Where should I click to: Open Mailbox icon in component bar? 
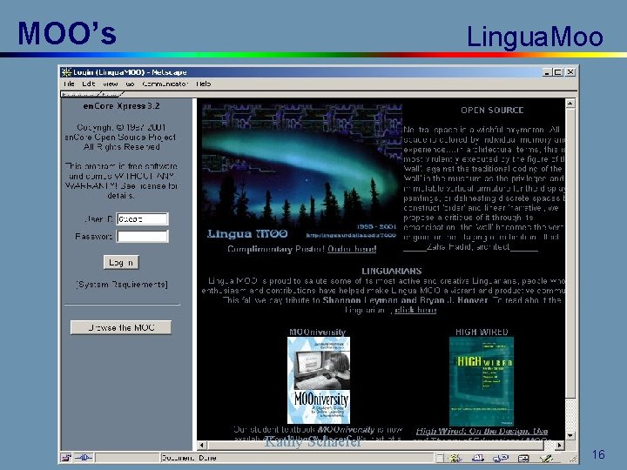pyautogui.click(x=478, y=458)
